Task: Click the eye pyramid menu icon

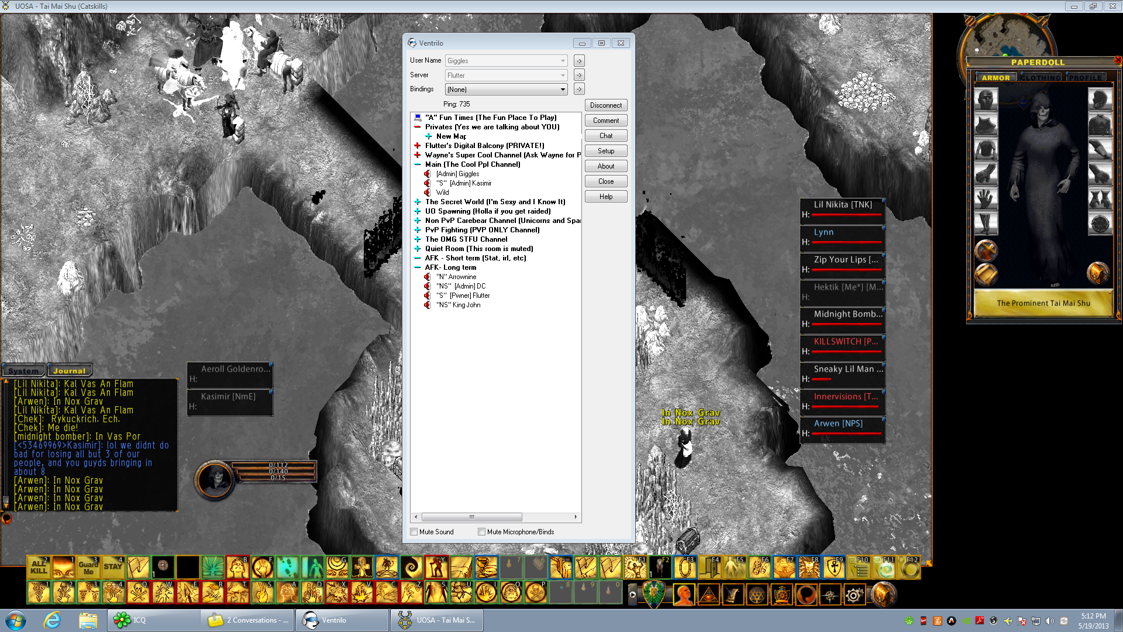Action: [708, 595]
